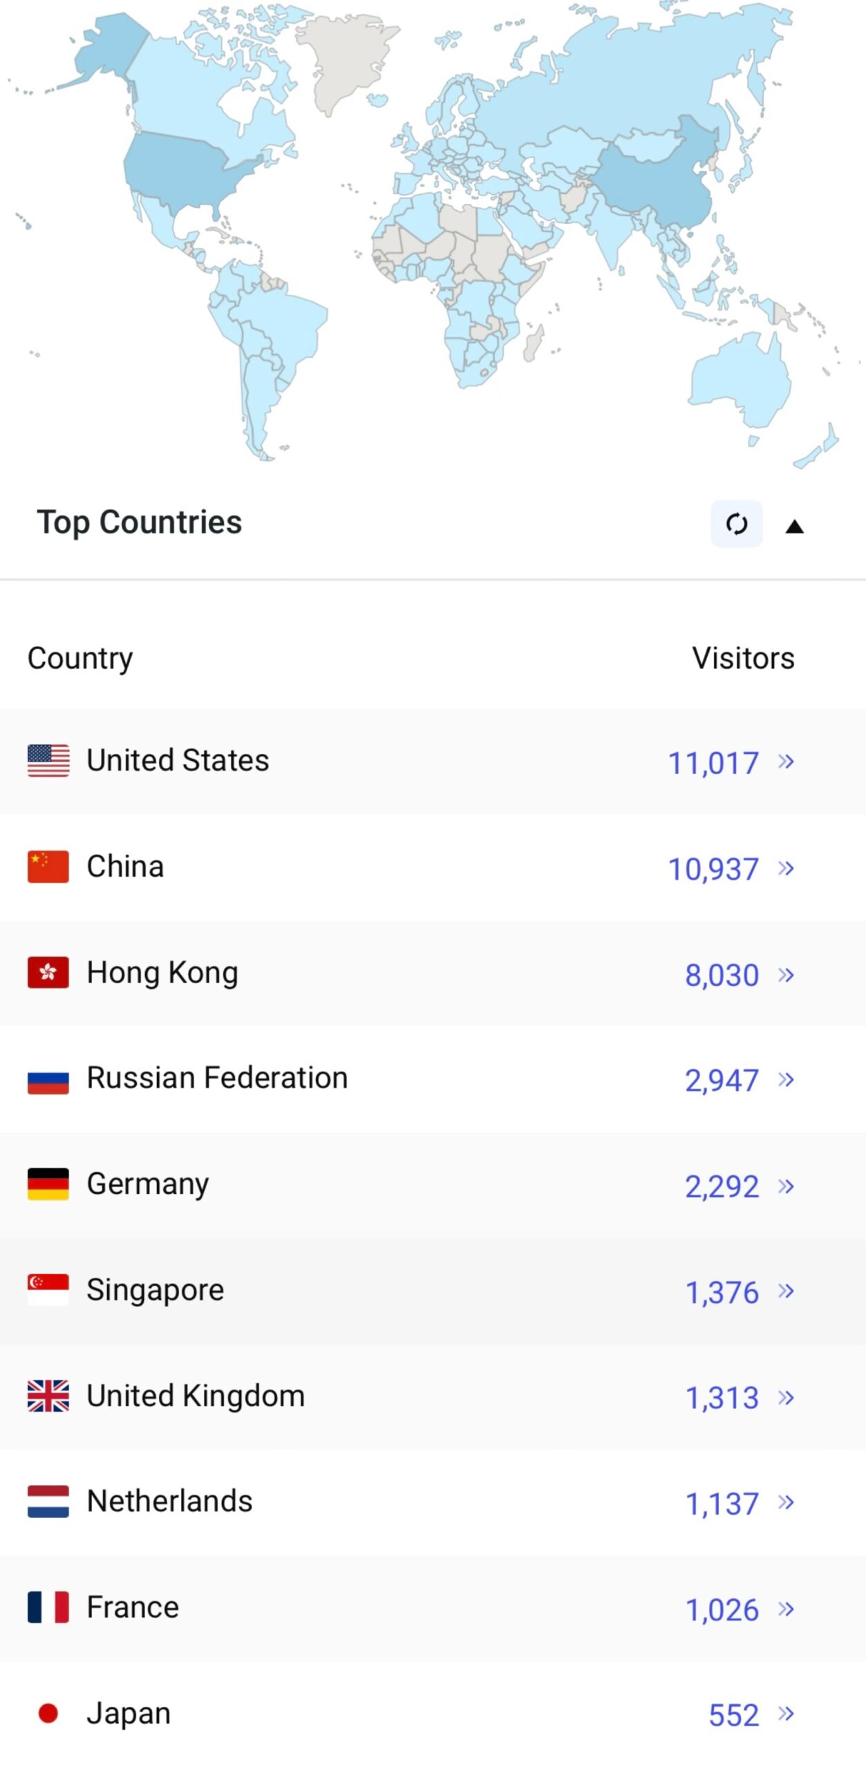
Task: Click the Germany flag icon
Action: click(48, 1184)
